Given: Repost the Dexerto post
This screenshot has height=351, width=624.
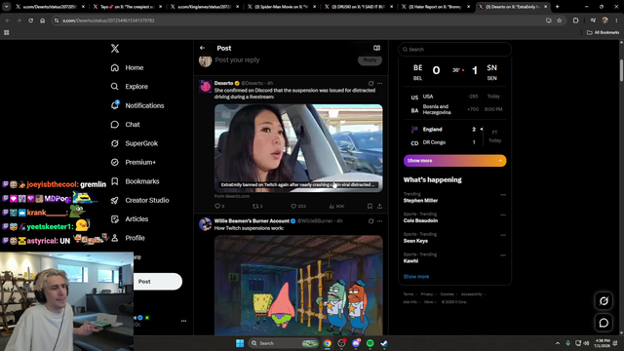Looking at the screenshot, I should click(255, 206).
